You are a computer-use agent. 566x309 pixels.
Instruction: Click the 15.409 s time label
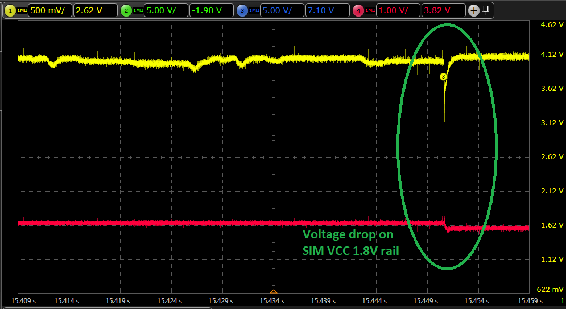click(23, 300)
